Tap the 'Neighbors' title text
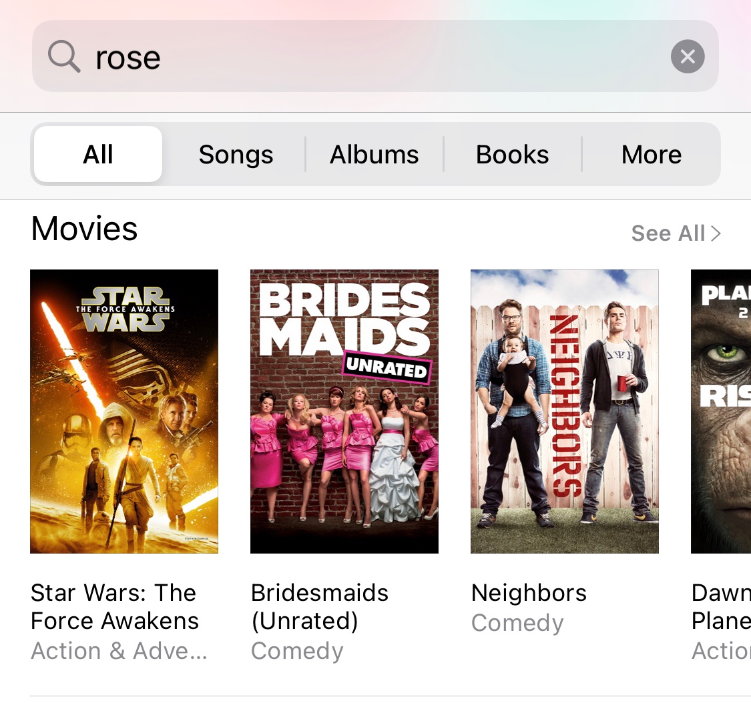 pos(529,593)
